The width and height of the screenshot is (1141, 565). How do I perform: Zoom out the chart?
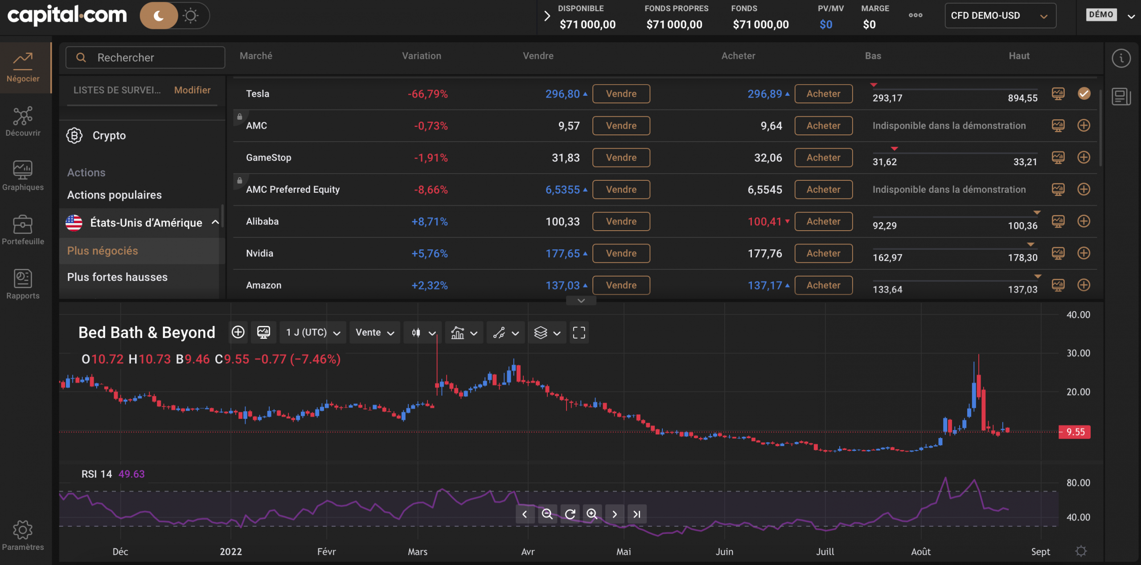coord(547,514)
